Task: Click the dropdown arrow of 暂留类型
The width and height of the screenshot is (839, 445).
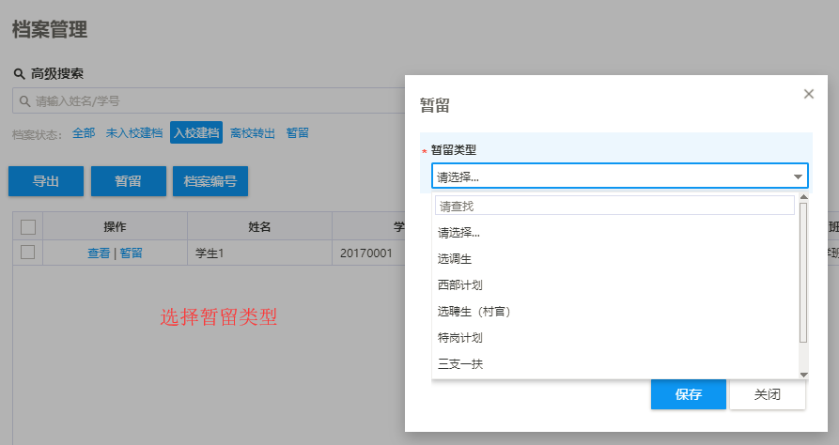Action: [x=798, y=176]
